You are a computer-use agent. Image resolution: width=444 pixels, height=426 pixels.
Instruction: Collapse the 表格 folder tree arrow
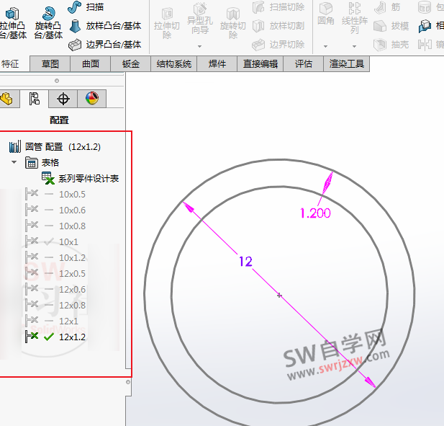(x=14, y=162)
